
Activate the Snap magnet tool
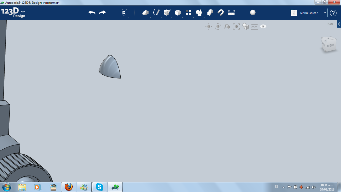221,12
